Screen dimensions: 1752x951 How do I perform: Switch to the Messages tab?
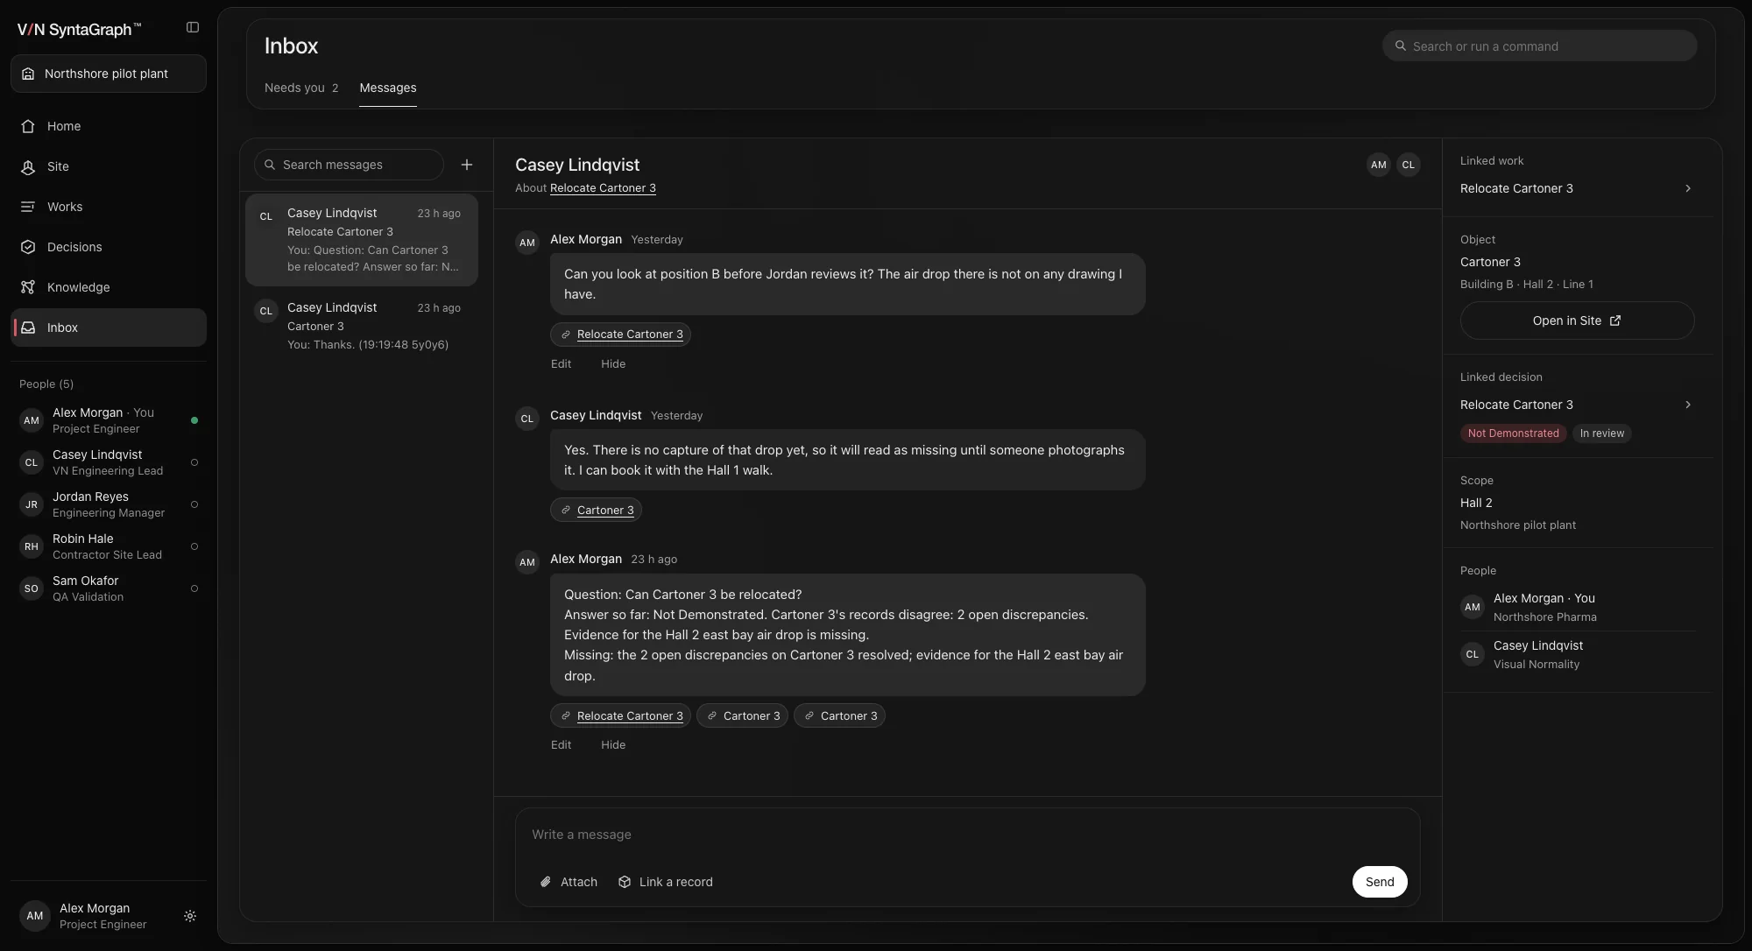tap(388, 88)
